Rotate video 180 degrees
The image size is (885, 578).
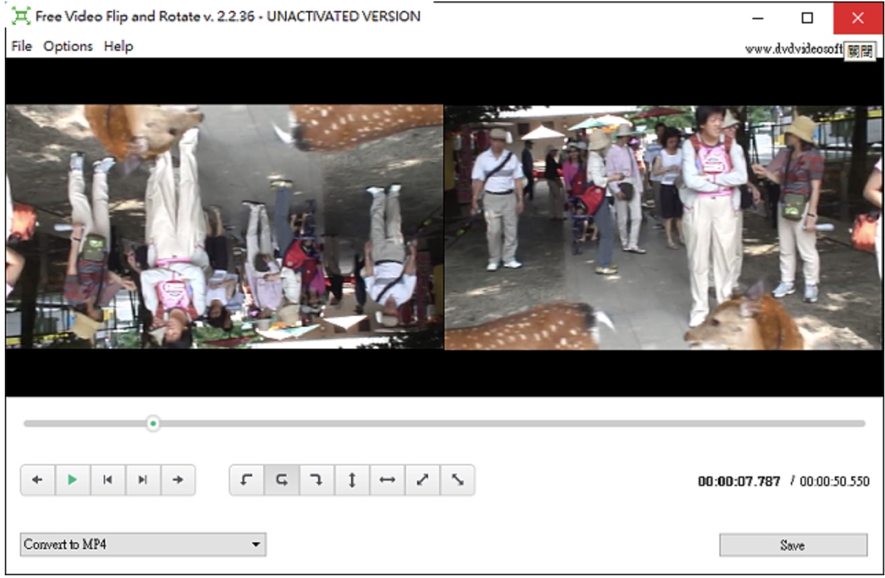pos(282,480)
